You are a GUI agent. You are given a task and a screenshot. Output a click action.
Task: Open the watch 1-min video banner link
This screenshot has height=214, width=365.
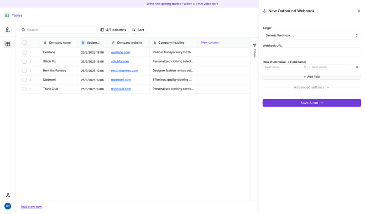pyautogui.click(x=182, y=4)
